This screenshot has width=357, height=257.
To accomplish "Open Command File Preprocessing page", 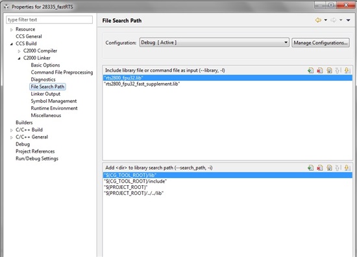I will tap(62, 73).
